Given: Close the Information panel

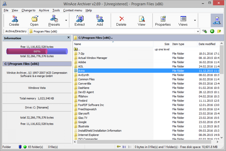Looking at the screenshot, I should (x=68, y=37).
